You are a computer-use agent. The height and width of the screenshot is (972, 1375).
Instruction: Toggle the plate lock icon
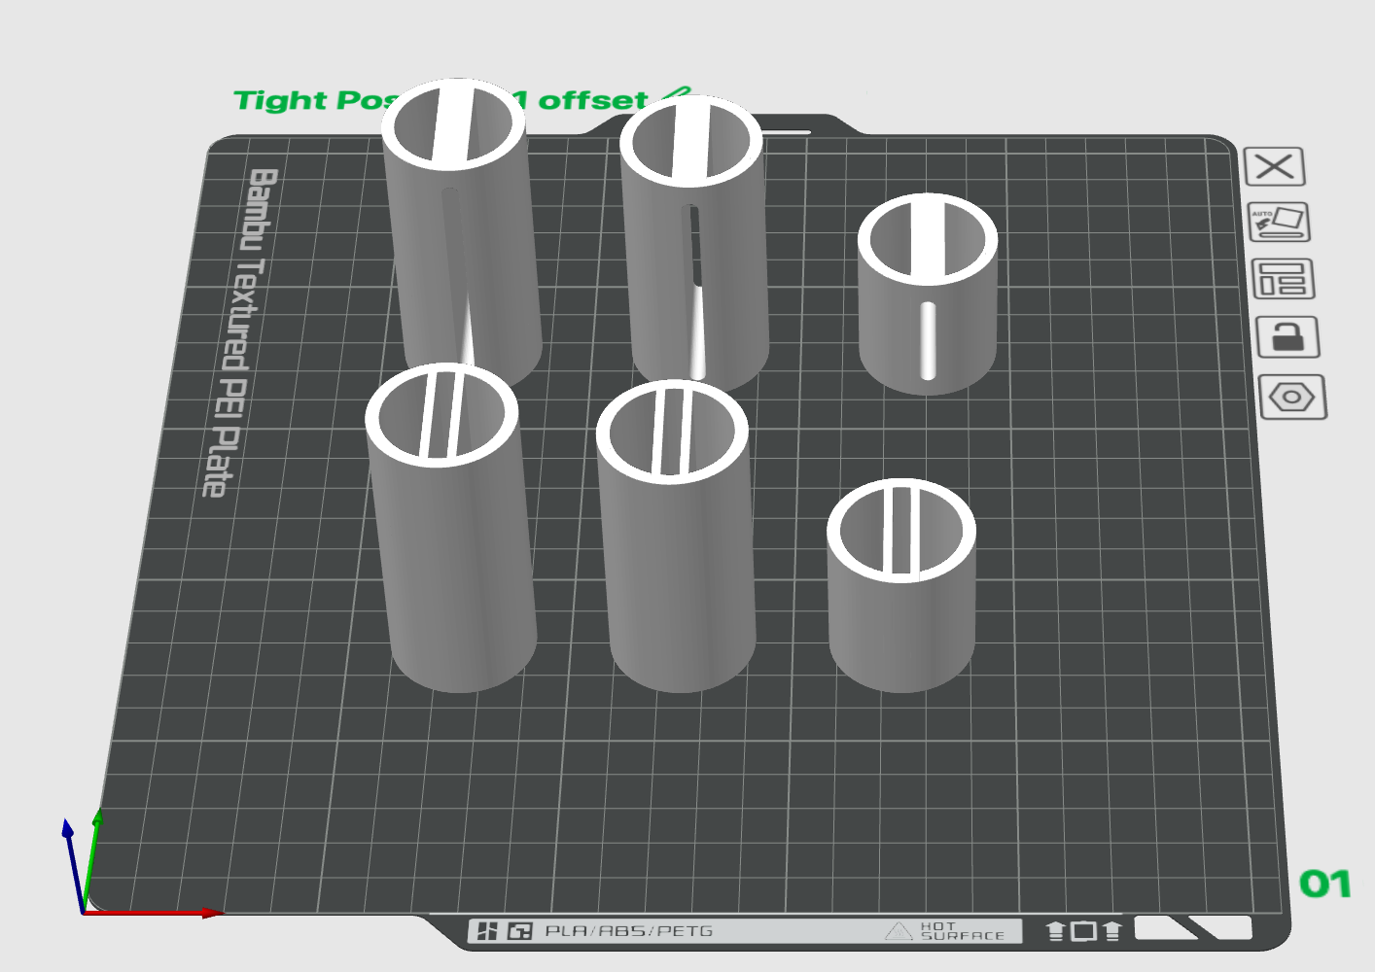[x=1287, y=338]
